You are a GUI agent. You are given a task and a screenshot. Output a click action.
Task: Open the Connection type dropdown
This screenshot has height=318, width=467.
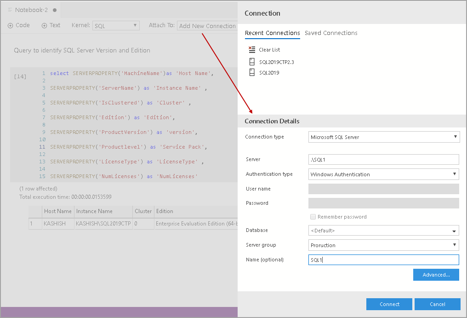384,137
